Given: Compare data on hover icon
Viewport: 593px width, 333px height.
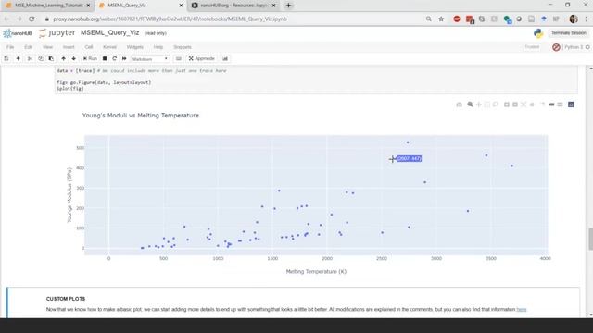Looking at the screenshot, I should click(x=560, y=105).
